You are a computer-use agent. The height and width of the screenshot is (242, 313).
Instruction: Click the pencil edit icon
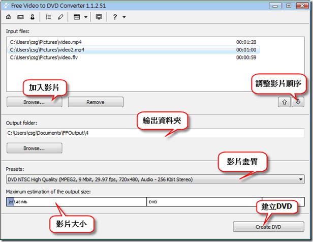(60, 17)
